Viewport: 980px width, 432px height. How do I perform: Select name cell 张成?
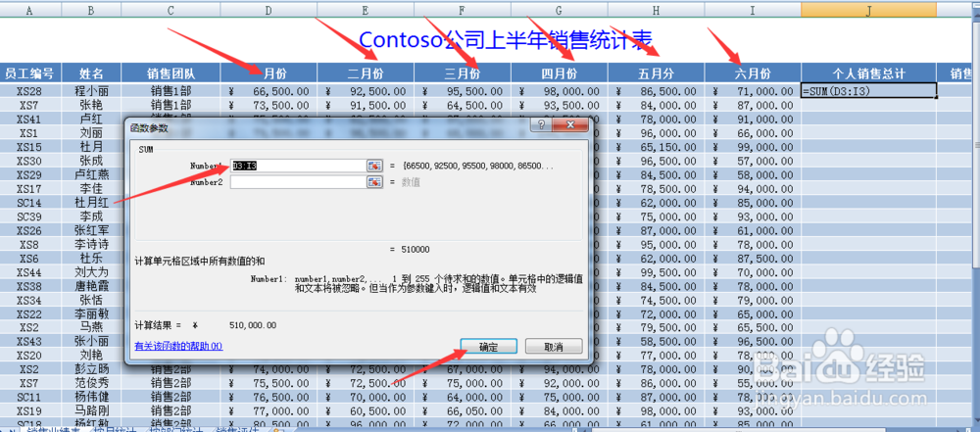[91, 161]
